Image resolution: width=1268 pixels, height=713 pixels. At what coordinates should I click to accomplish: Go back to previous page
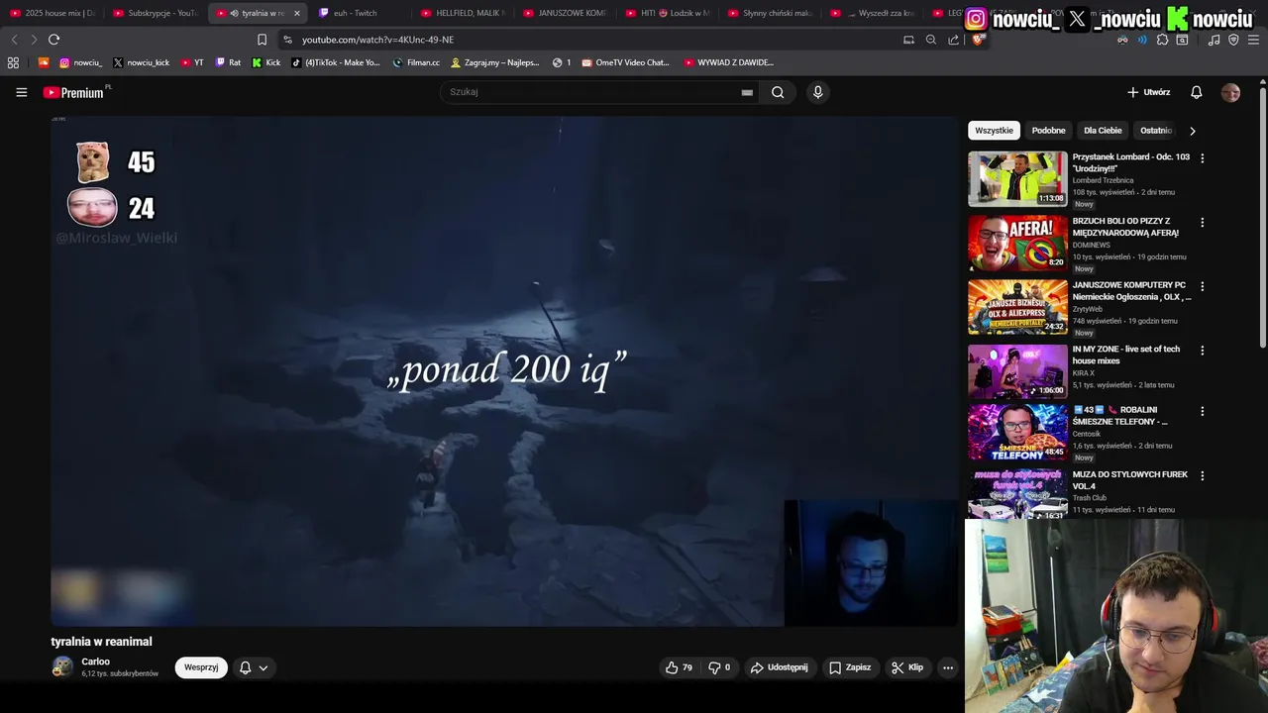14,40
